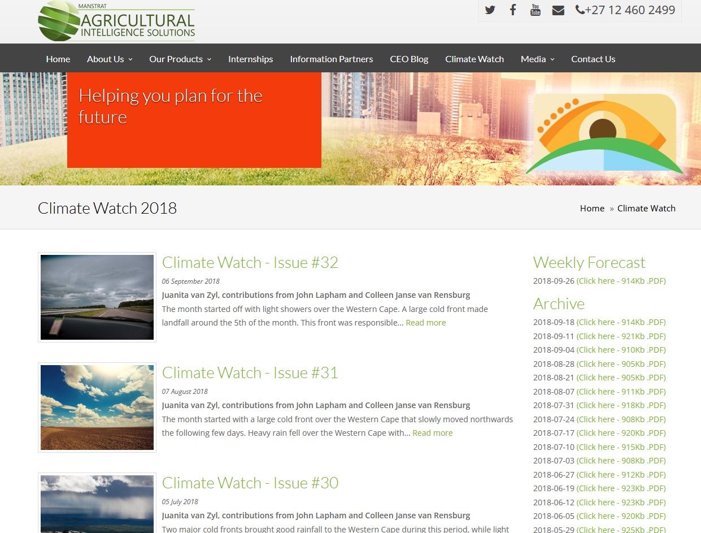Download the 2018-08-28 archive PDF

coord(621,364)
